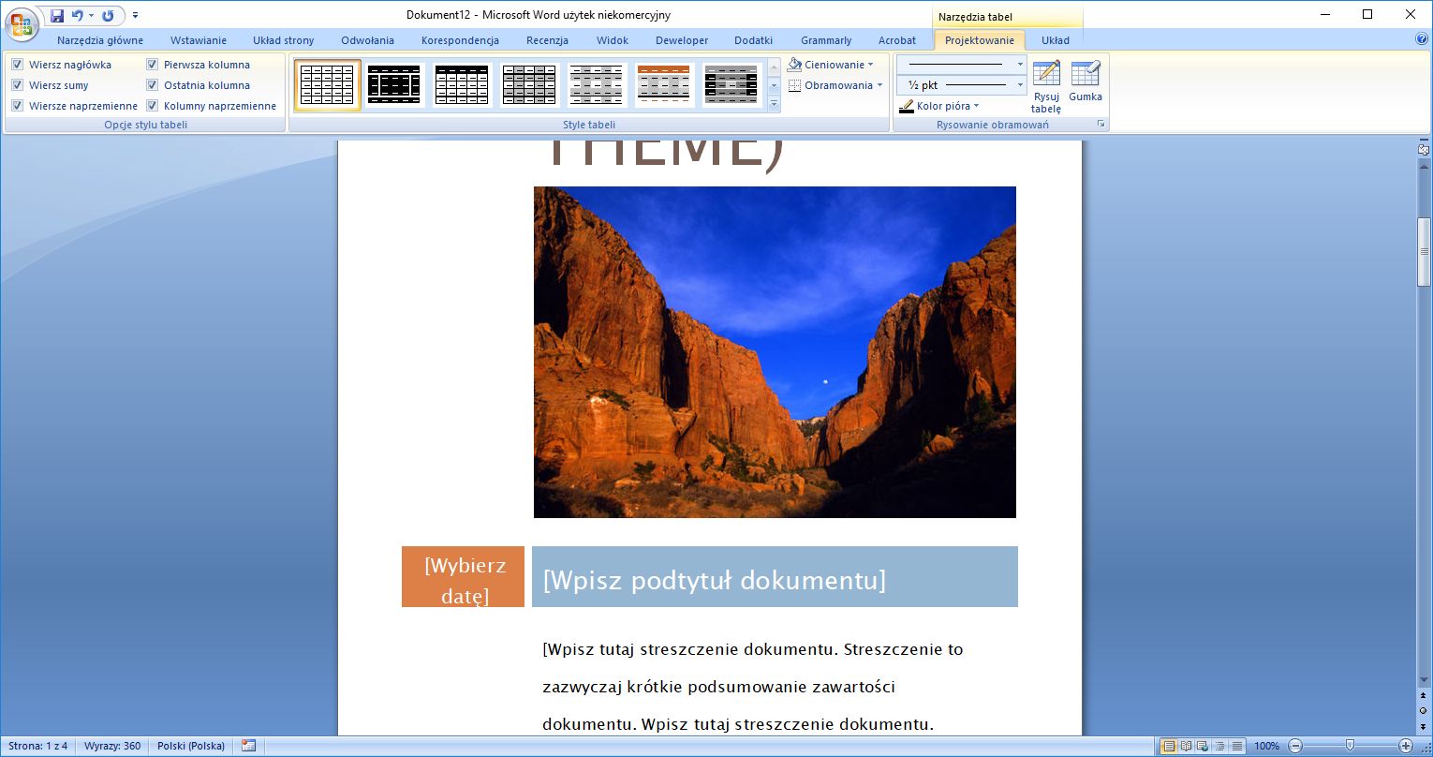Open the Recenzja tab

coord(547,40)
